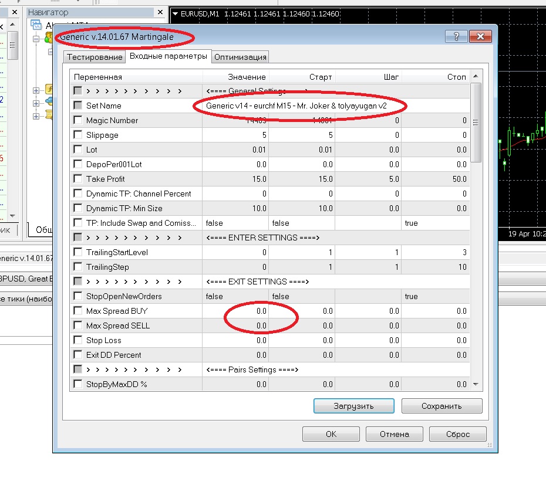Open the Оптимизация tab
Image resolution: width=546 pixels, height=478 pixels.
tap(240, 57)
